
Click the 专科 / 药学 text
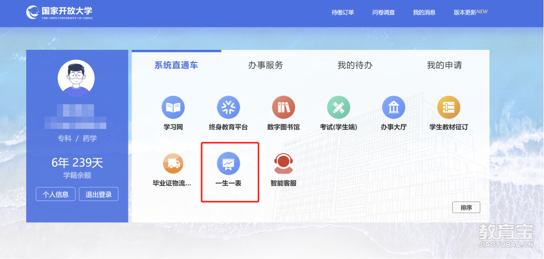pos(77,139)
